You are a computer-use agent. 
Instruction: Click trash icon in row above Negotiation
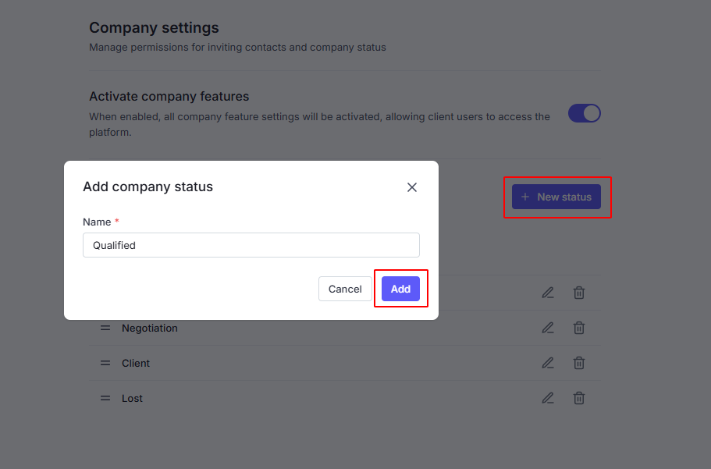pyautogui.click(x=579, y=293)
